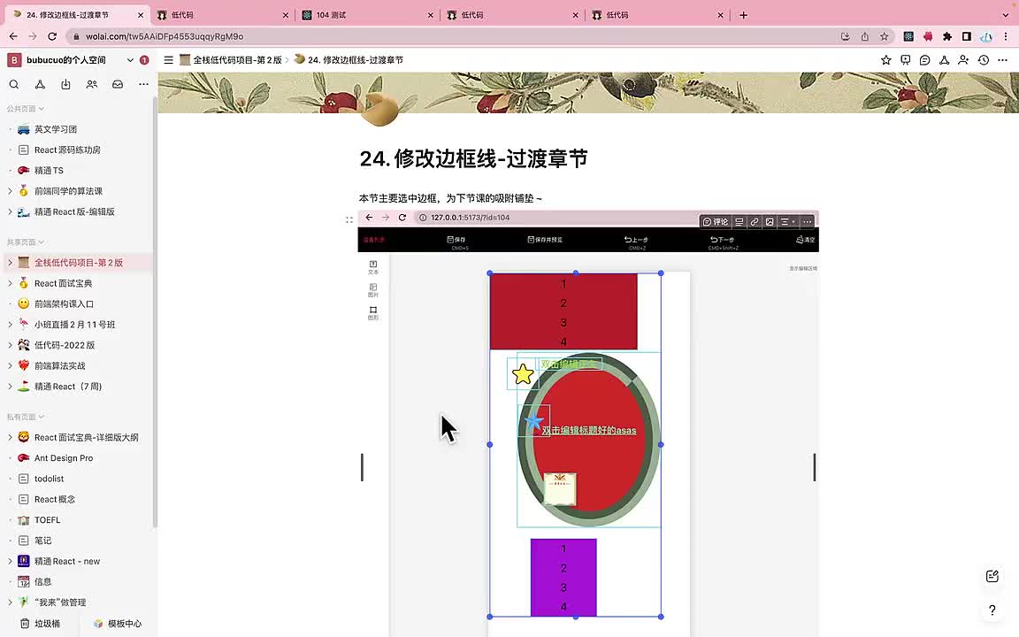The height and width of the screenshot is (637, 1019).
Task: Open the inbox icon in the sidebar
Action: [x=118, y=85]
